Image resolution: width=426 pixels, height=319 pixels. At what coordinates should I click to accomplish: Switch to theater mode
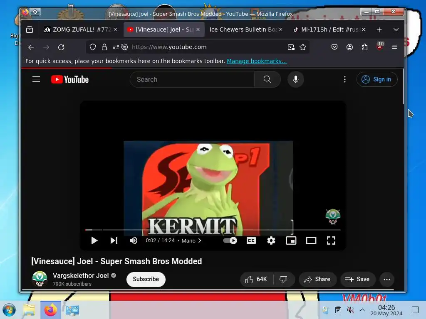311,240
